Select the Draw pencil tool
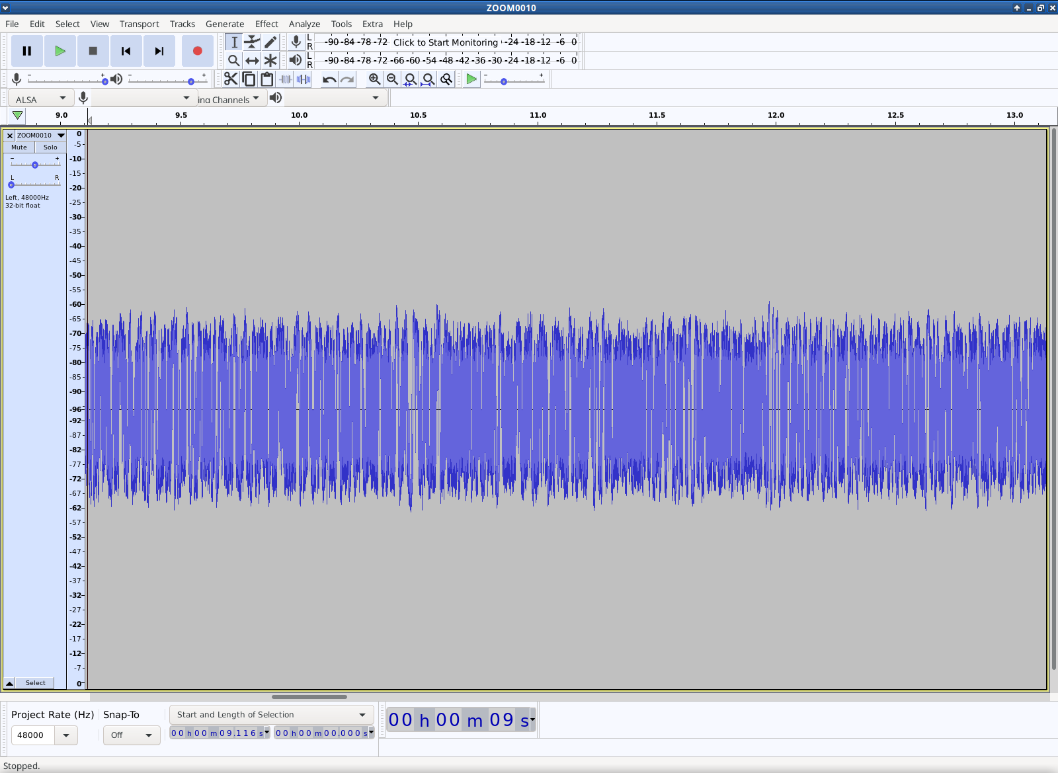This screenshot has width=1058, height=773. pyautogui.click(x=270, y=42)
